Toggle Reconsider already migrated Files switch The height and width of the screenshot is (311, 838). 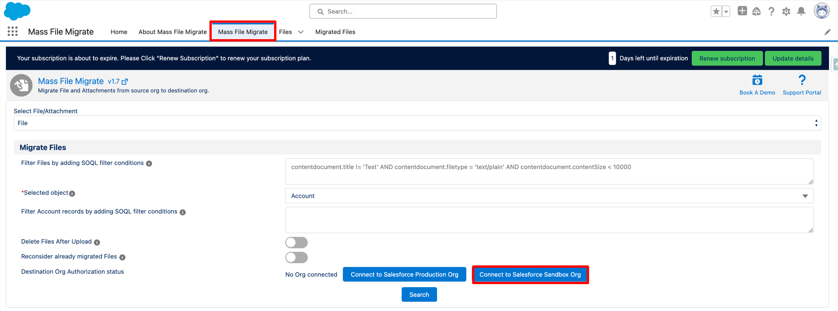click(x=296, y=258)
